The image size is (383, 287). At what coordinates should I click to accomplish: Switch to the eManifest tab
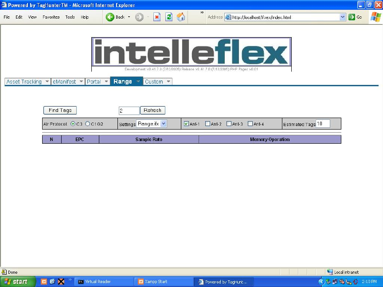point(64,82)
